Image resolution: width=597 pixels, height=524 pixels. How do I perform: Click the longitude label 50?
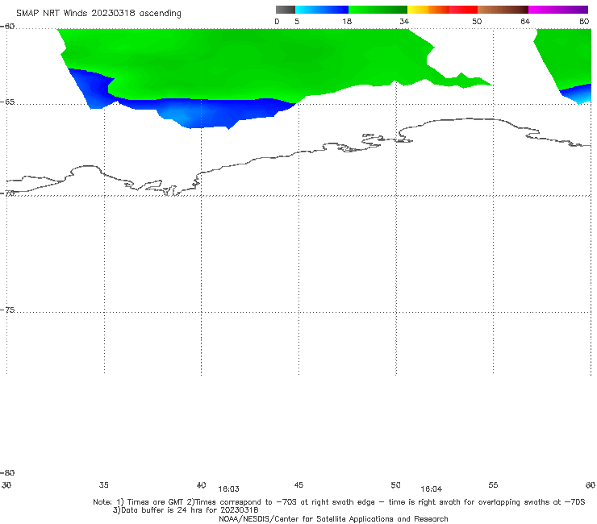coord(395,484)
